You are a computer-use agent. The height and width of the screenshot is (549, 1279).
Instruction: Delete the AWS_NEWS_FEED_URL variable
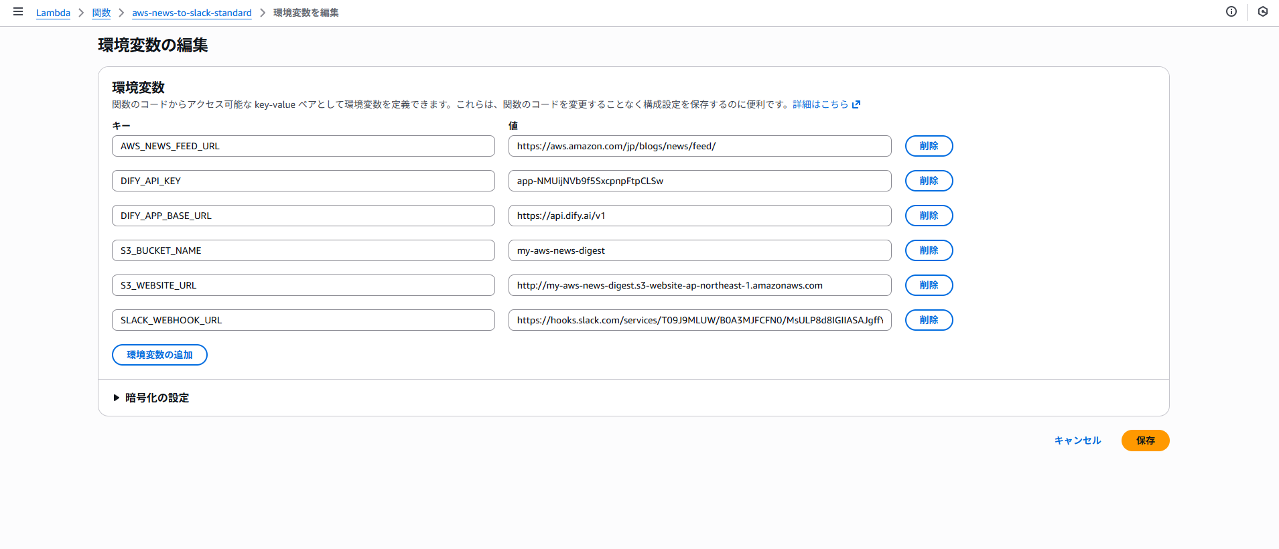[x=929, y=146]
